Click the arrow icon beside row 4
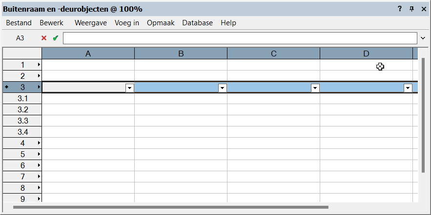This screenshot has width=431, height=215. 39,143
